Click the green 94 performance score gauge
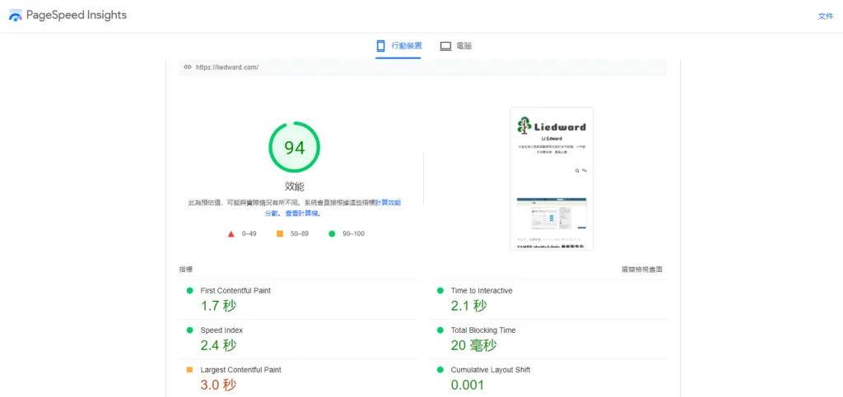 tap(294, 147)
